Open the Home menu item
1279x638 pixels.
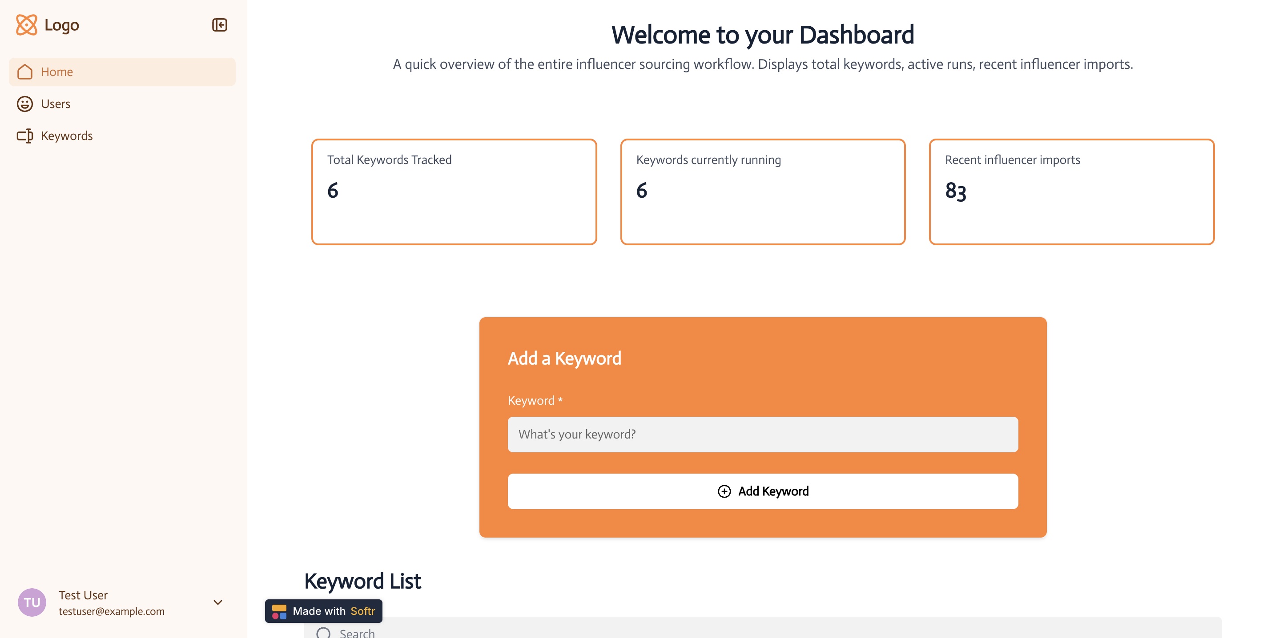[122, 72]
